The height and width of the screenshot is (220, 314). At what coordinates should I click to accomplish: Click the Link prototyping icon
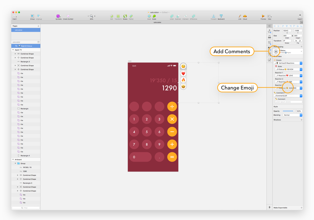(240, 16)
